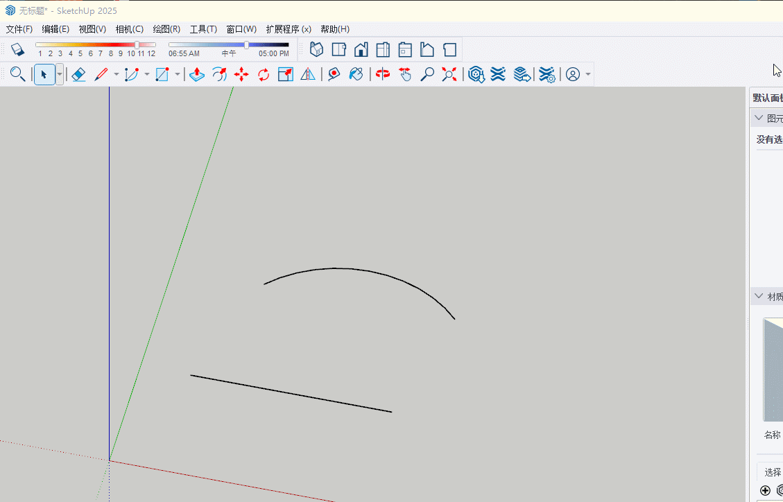The height and width of the screenshot is (502, 783).
Task: Activate the Move tool
Action: click(241, 74)
